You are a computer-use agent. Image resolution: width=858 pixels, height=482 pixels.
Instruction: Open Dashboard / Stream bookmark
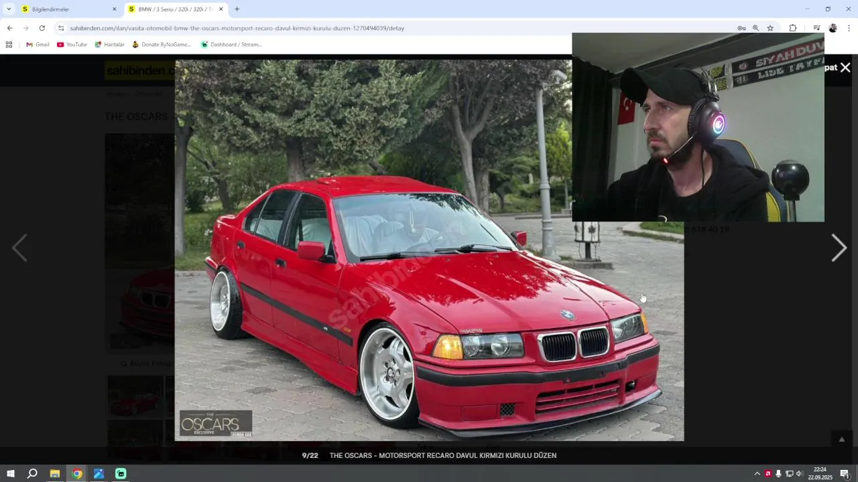point(231,45)
